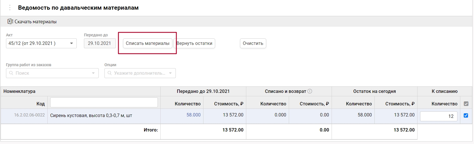Image resolution: width=474 pixels, height=144 pixels.
Task: Uncheck the Сирень кустовая row checkbox
Action: pyautogui.click(x=466, y=115)
